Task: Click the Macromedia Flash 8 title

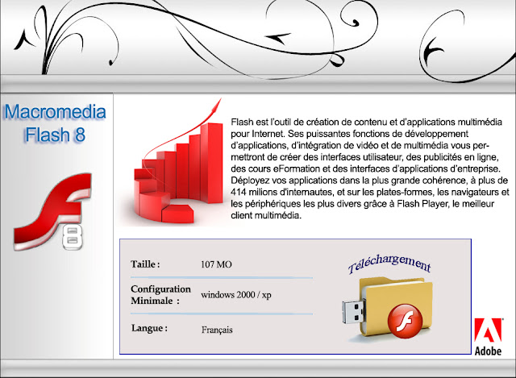Action: (x=55, y=123)
